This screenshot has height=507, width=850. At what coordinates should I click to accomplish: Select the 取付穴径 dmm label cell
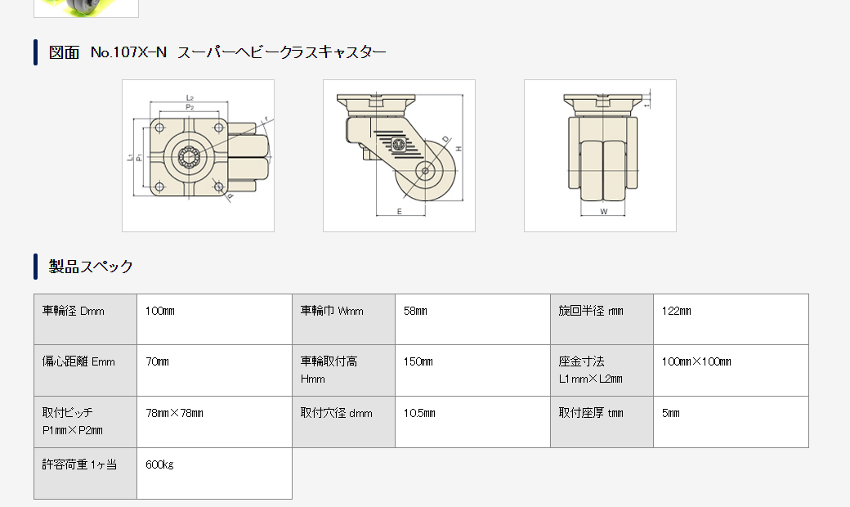point(343,422)
